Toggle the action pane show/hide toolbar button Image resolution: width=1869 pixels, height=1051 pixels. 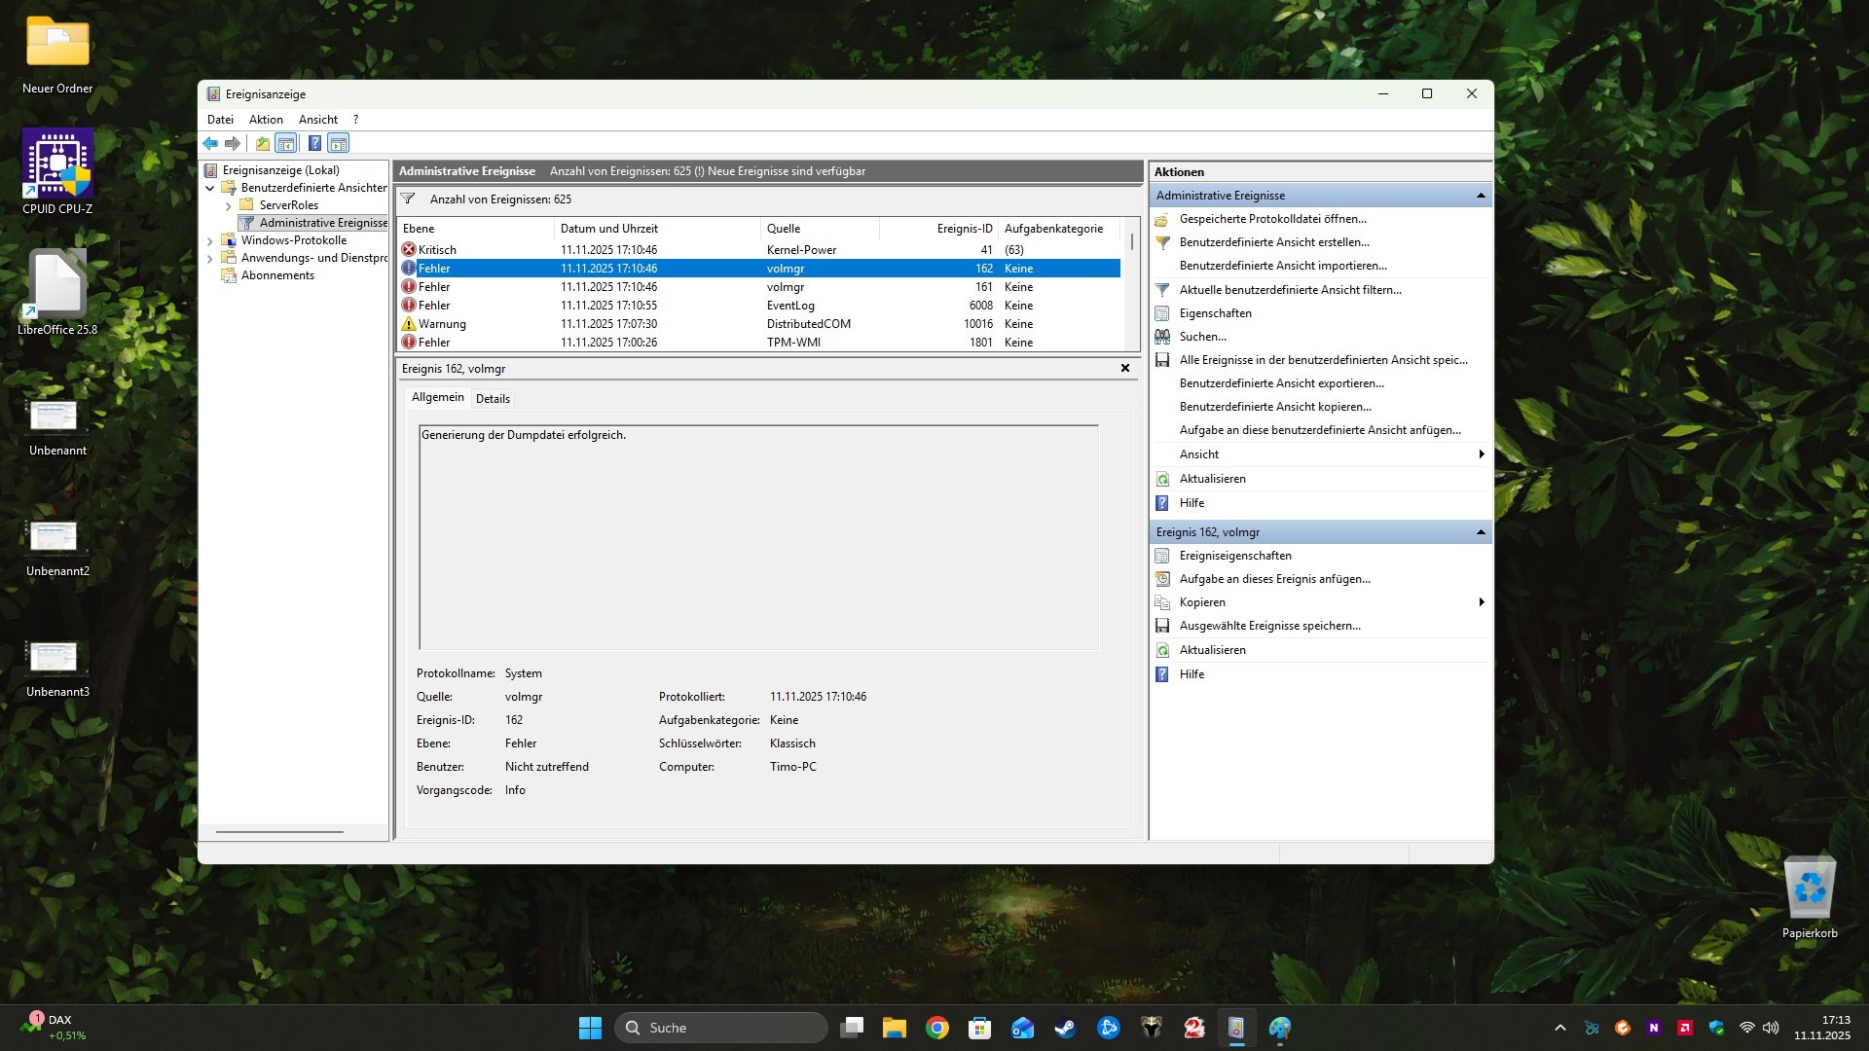click(338, 144)
